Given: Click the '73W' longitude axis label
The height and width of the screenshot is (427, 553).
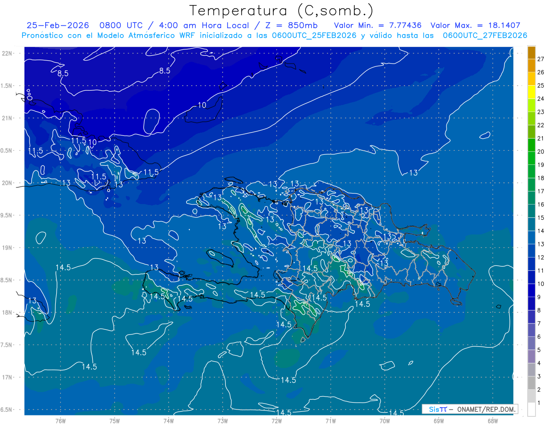Looking at the screenshot, I should click(x=222, y=421).
